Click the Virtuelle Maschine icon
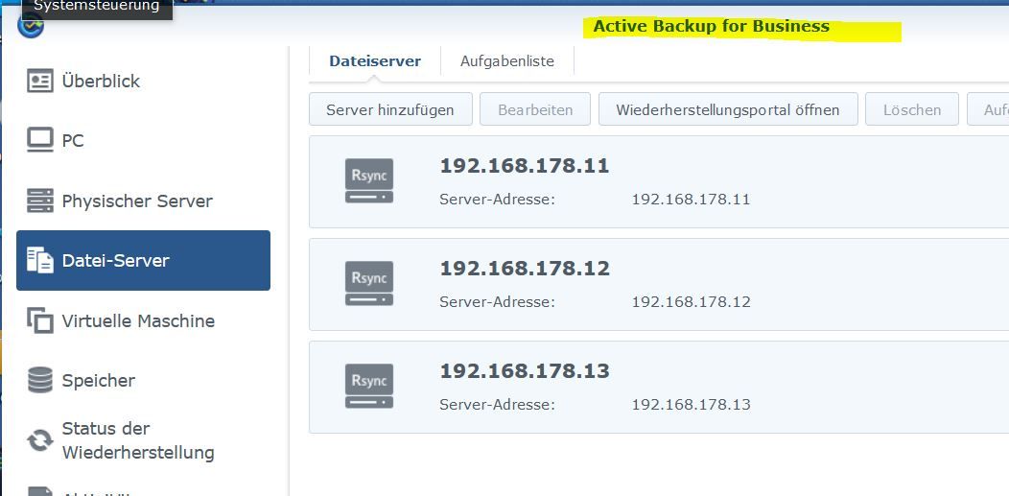The width and height of the screenshot is (1009, 496). click(40, 320)
